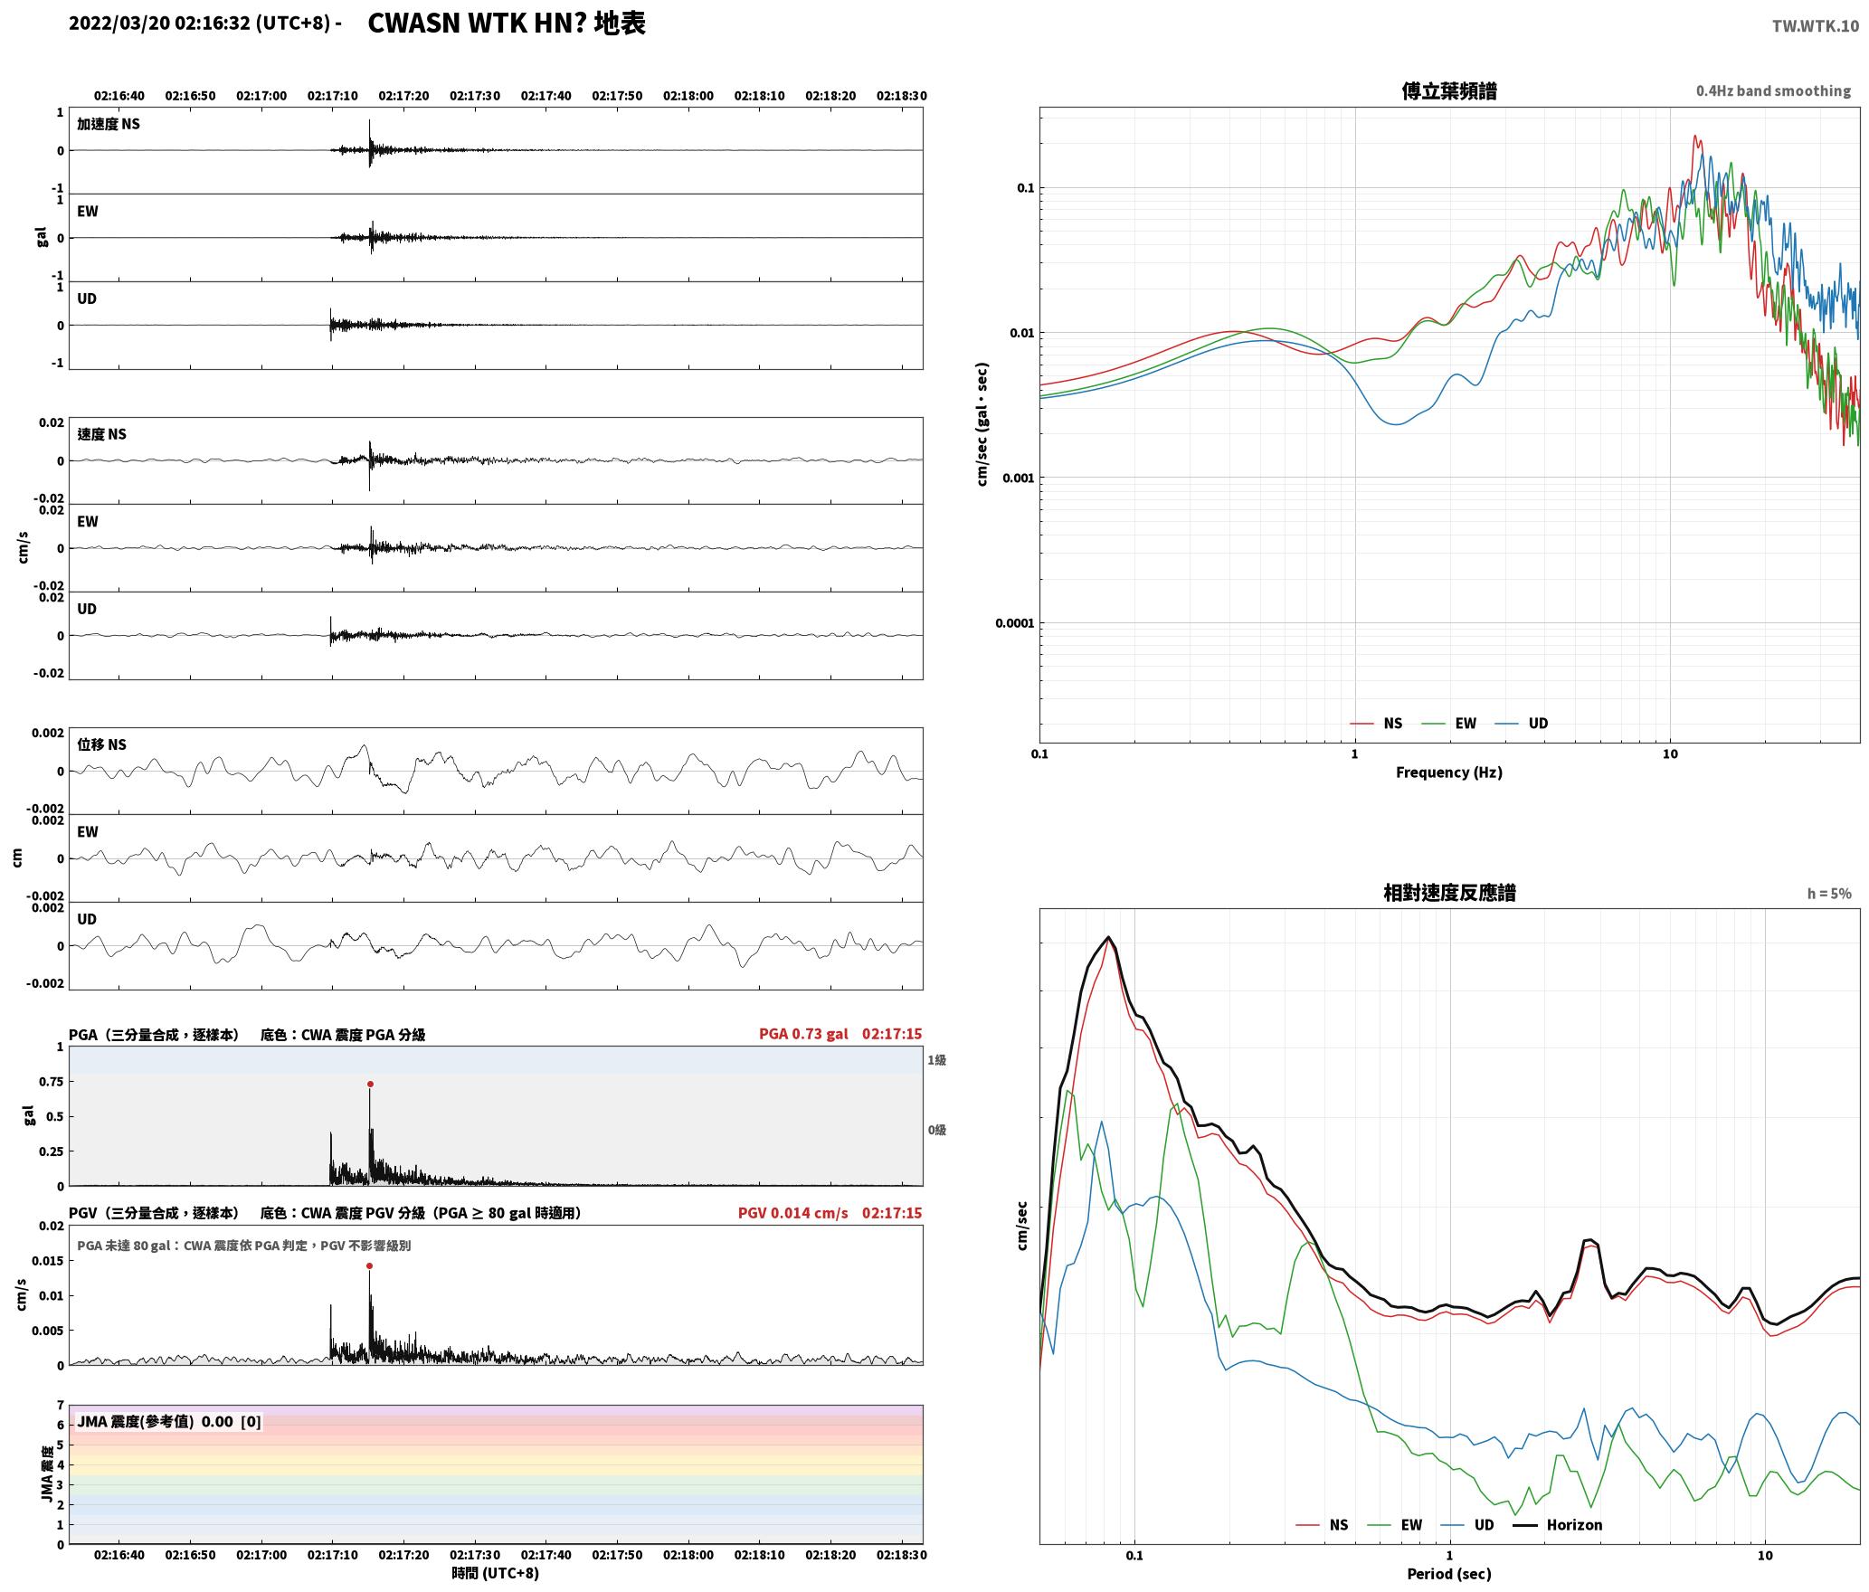Click the red PGA peak marker dot
Screen dimensions: 1869x1592
(x=370, y=1084)
